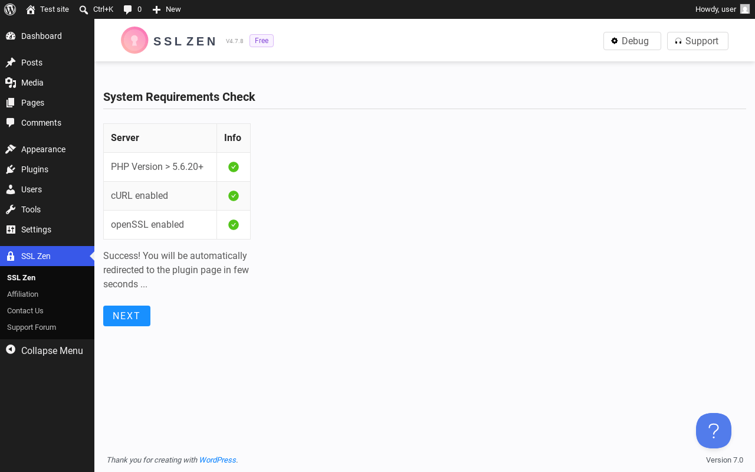The width and height of the screenshot is (755, 472).
Task: Select Tools in the admin menu
Action: coord(47,209)
